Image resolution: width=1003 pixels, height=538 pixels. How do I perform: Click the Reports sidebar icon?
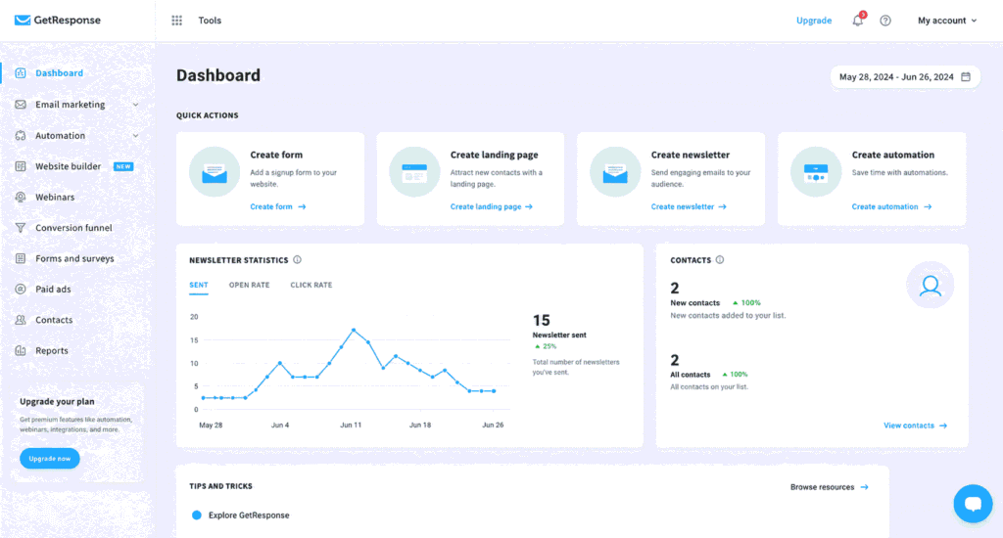tap(21, 350)
